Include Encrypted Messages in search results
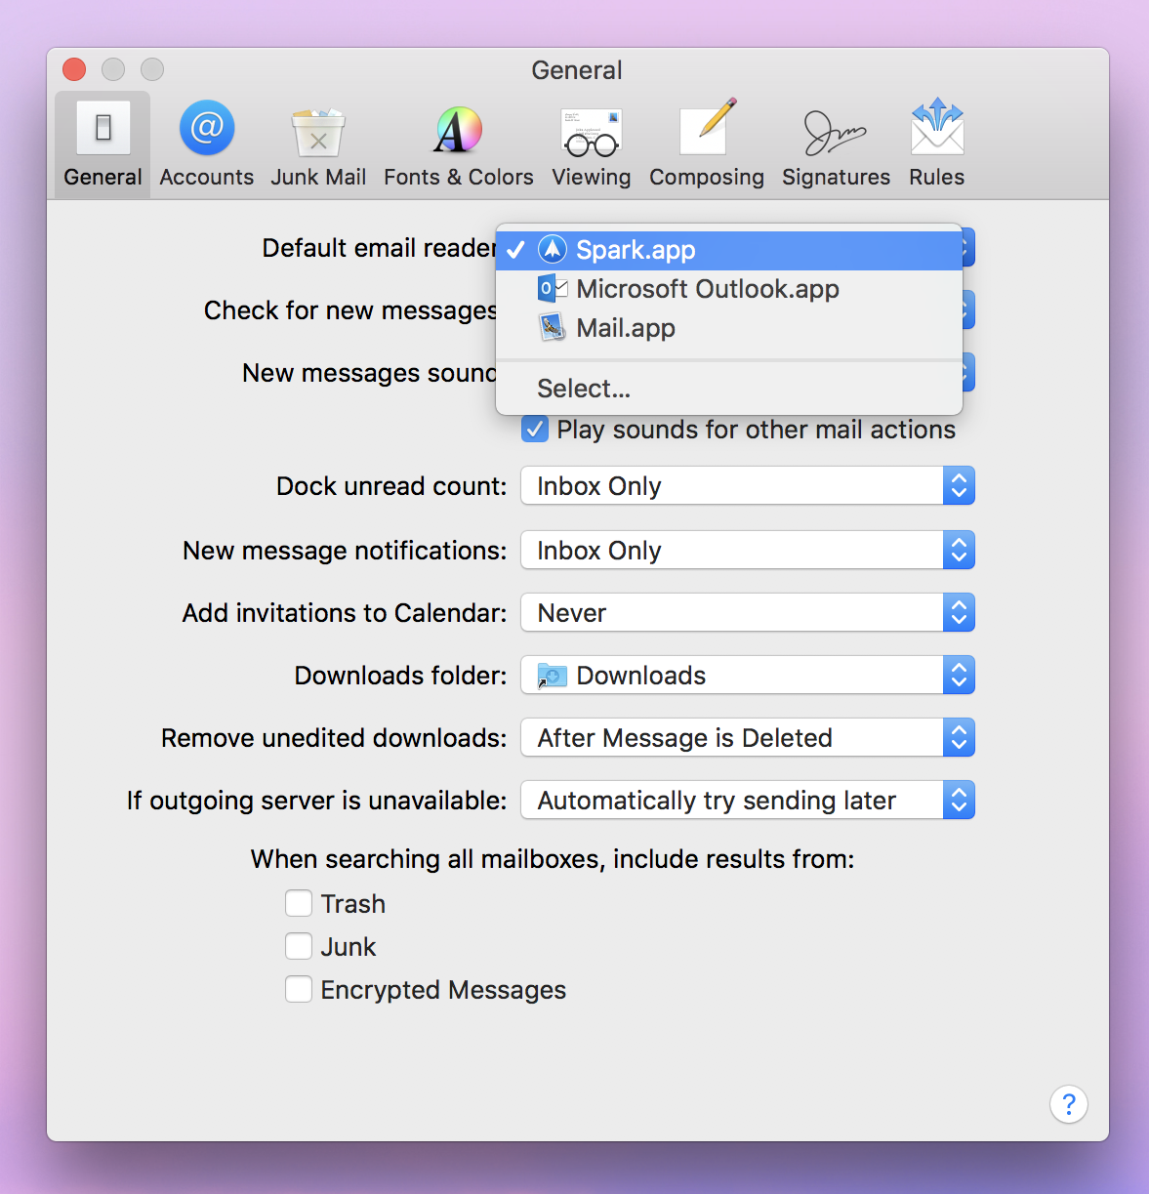1149x1194 pixels. pyautogui.click(x=299, y=989)
